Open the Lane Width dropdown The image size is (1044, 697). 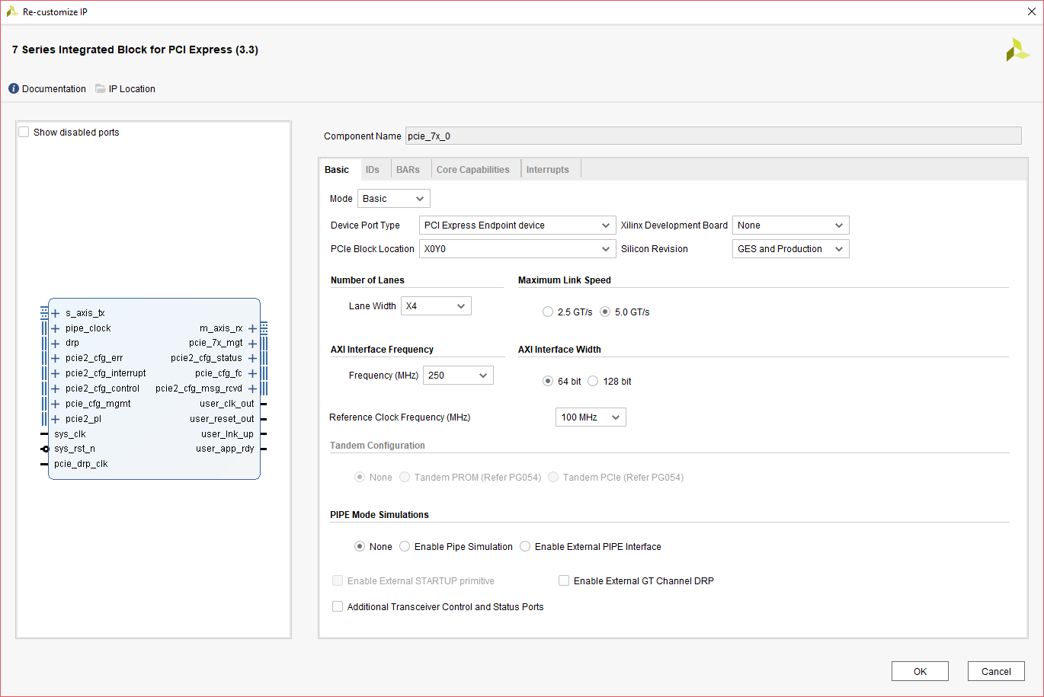pos(436,306)
